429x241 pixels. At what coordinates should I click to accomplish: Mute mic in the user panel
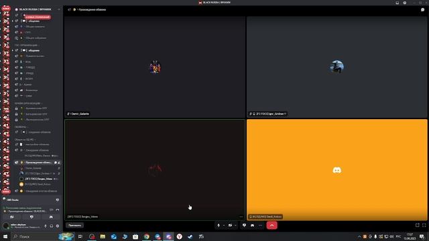click(46, 226)
